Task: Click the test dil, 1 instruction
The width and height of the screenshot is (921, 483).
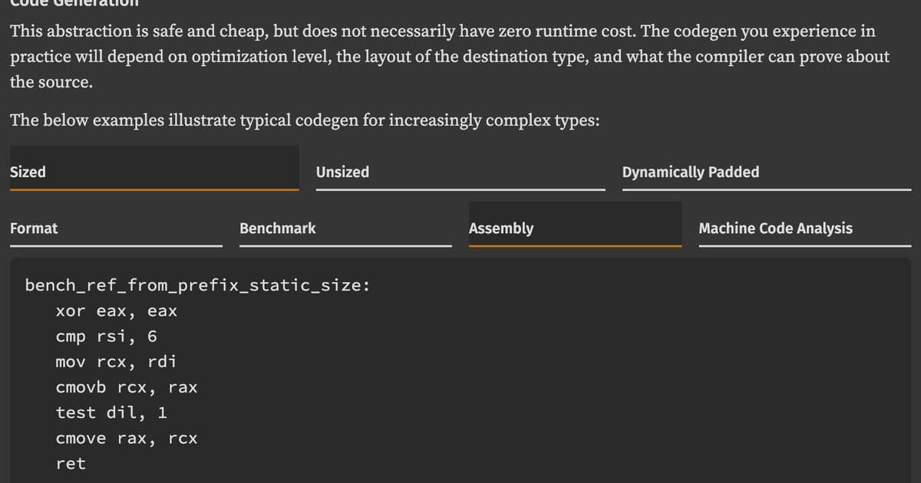Action: 112,412
